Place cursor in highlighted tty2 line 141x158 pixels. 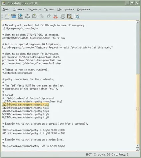pos(26,105)
